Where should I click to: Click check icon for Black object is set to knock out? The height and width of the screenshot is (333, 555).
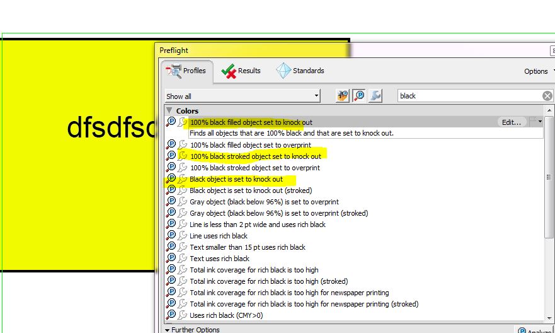[x=171, y=178]
